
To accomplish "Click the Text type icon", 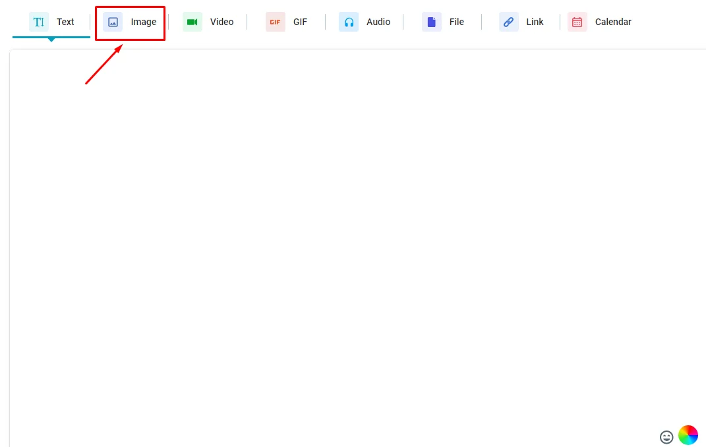I will coord(39,22).
